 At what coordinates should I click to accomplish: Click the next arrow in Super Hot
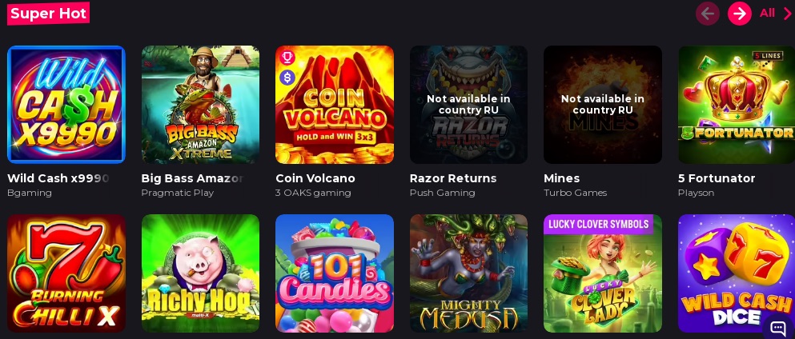click(x=739, y=14)
